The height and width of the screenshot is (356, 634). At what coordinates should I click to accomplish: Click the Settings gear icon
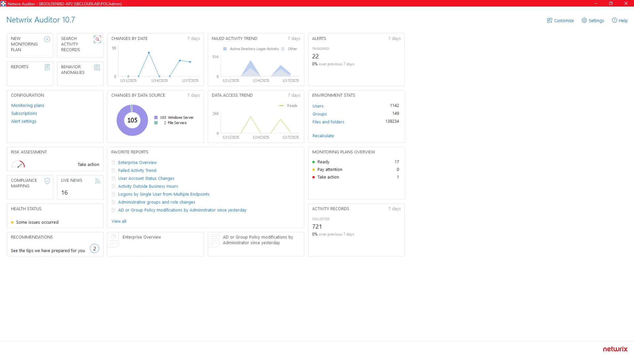[x=584, y=20]
